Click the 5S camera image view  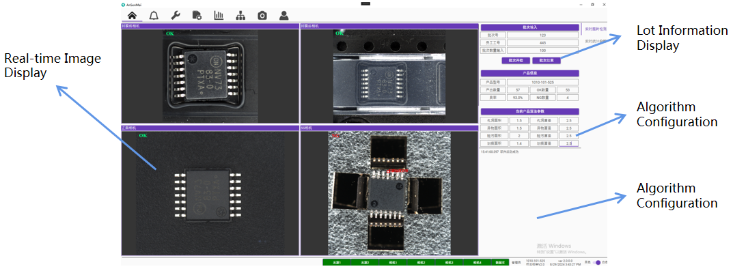(389, 193)
